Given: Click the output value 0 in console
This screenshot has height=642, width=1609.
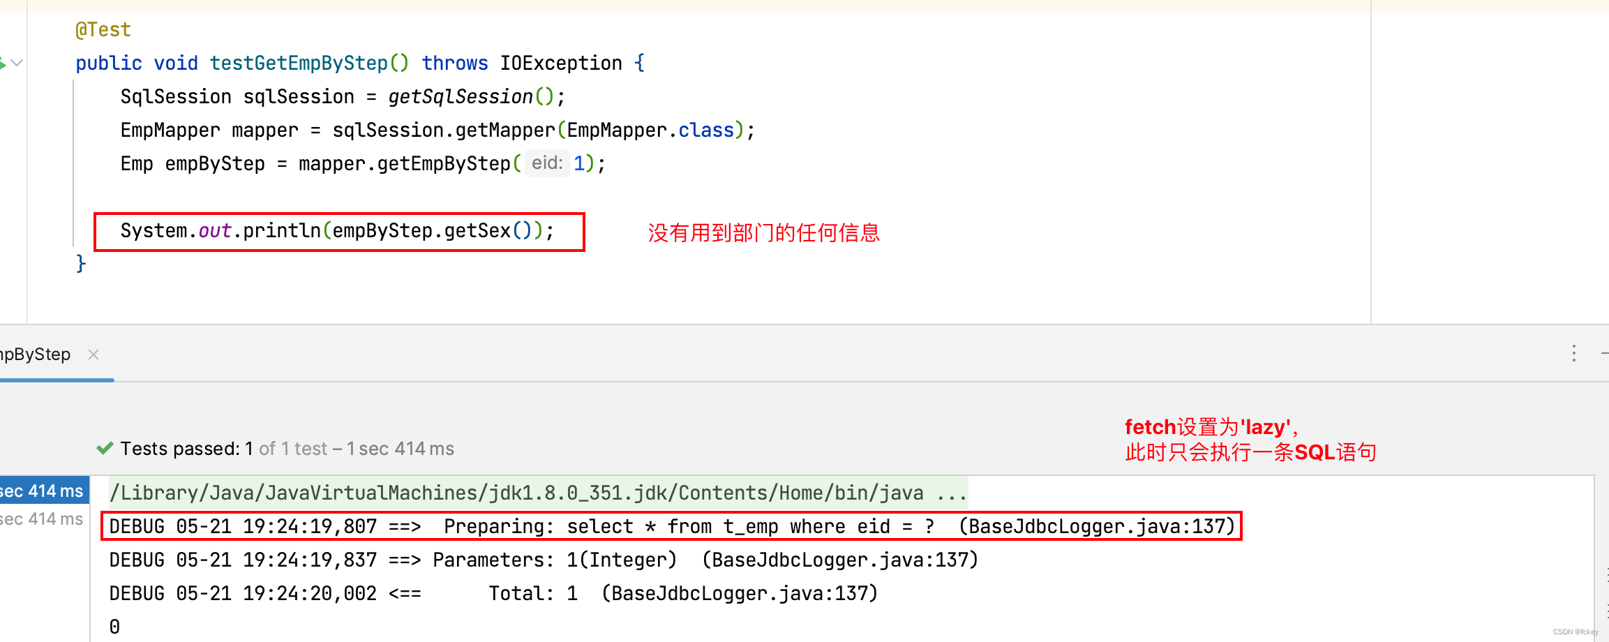Looking at the screenshot, I should pos(114,627).
